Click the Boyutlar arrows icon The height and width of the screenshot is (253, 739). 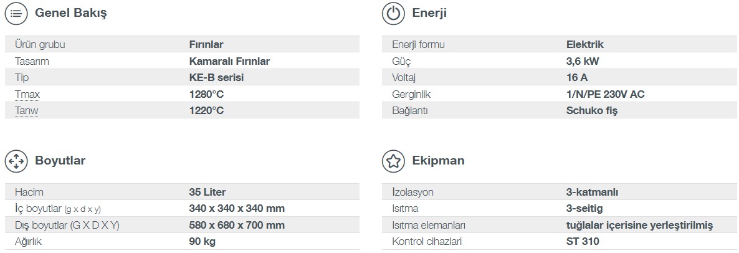tap(16, 161)
